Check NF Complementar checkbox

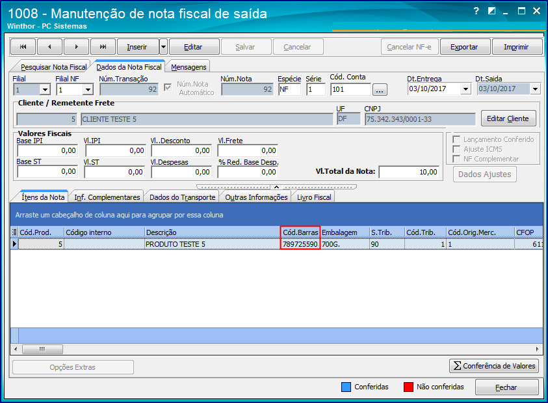(456, 159)
